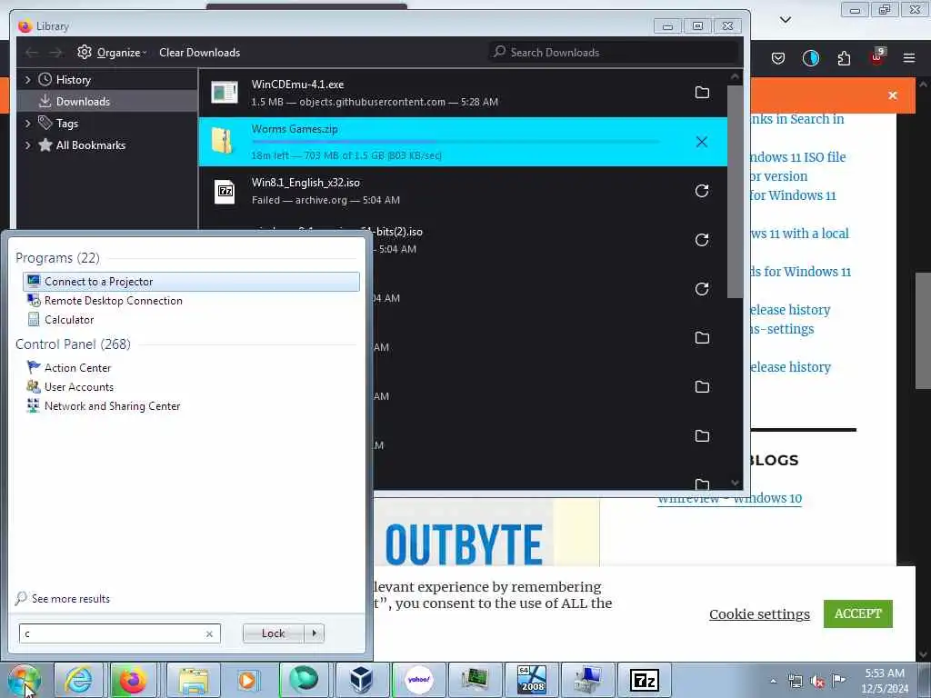Open Windows Explorer from taskbar

click(x=194, y=680)
